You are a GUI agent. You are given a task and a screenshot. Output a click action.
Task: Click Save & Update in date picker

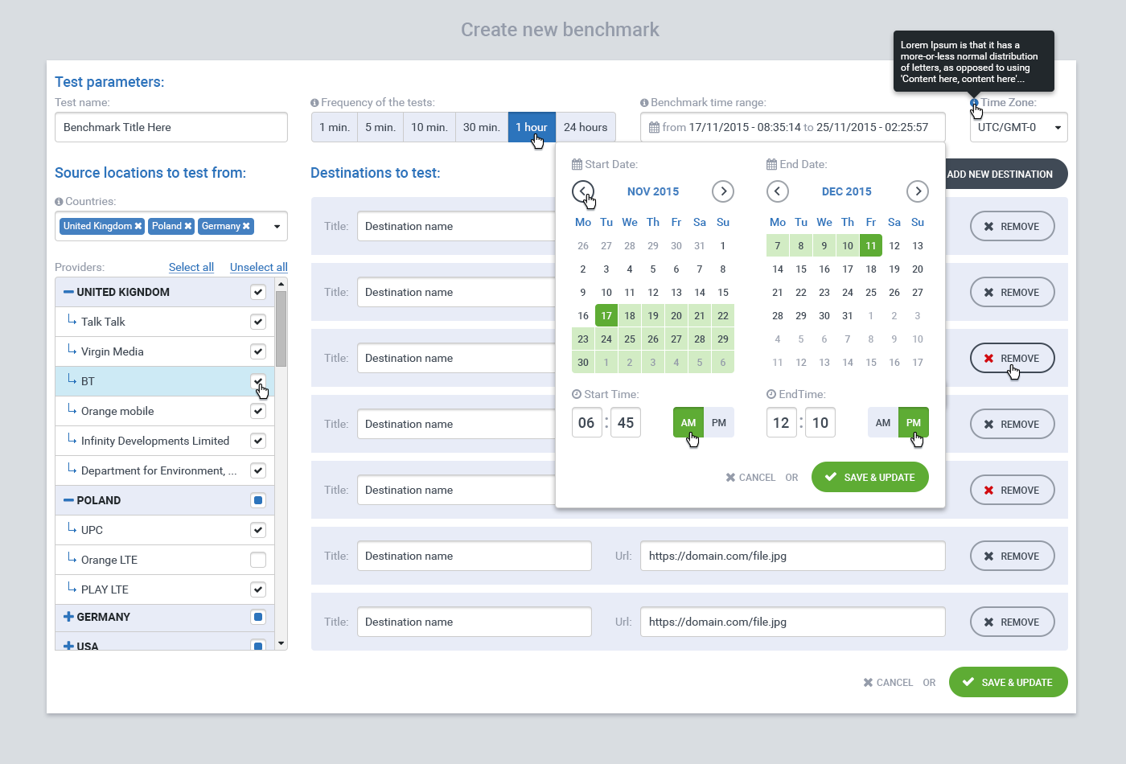[869, 477]
